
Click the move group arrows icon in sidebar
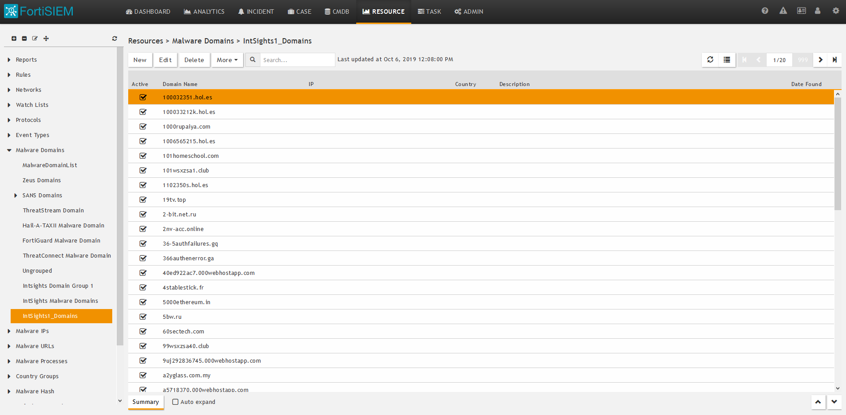pyautogui.click(x=46, y=39)
